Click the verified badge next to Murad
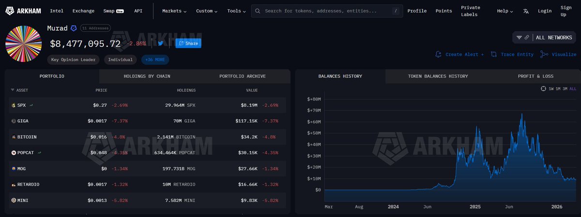 click(x=74, y=29)
